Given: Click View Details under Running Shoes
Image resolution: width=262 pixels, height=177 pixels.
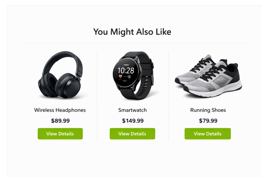Looking at the screenshot, I should pos(208,134).
